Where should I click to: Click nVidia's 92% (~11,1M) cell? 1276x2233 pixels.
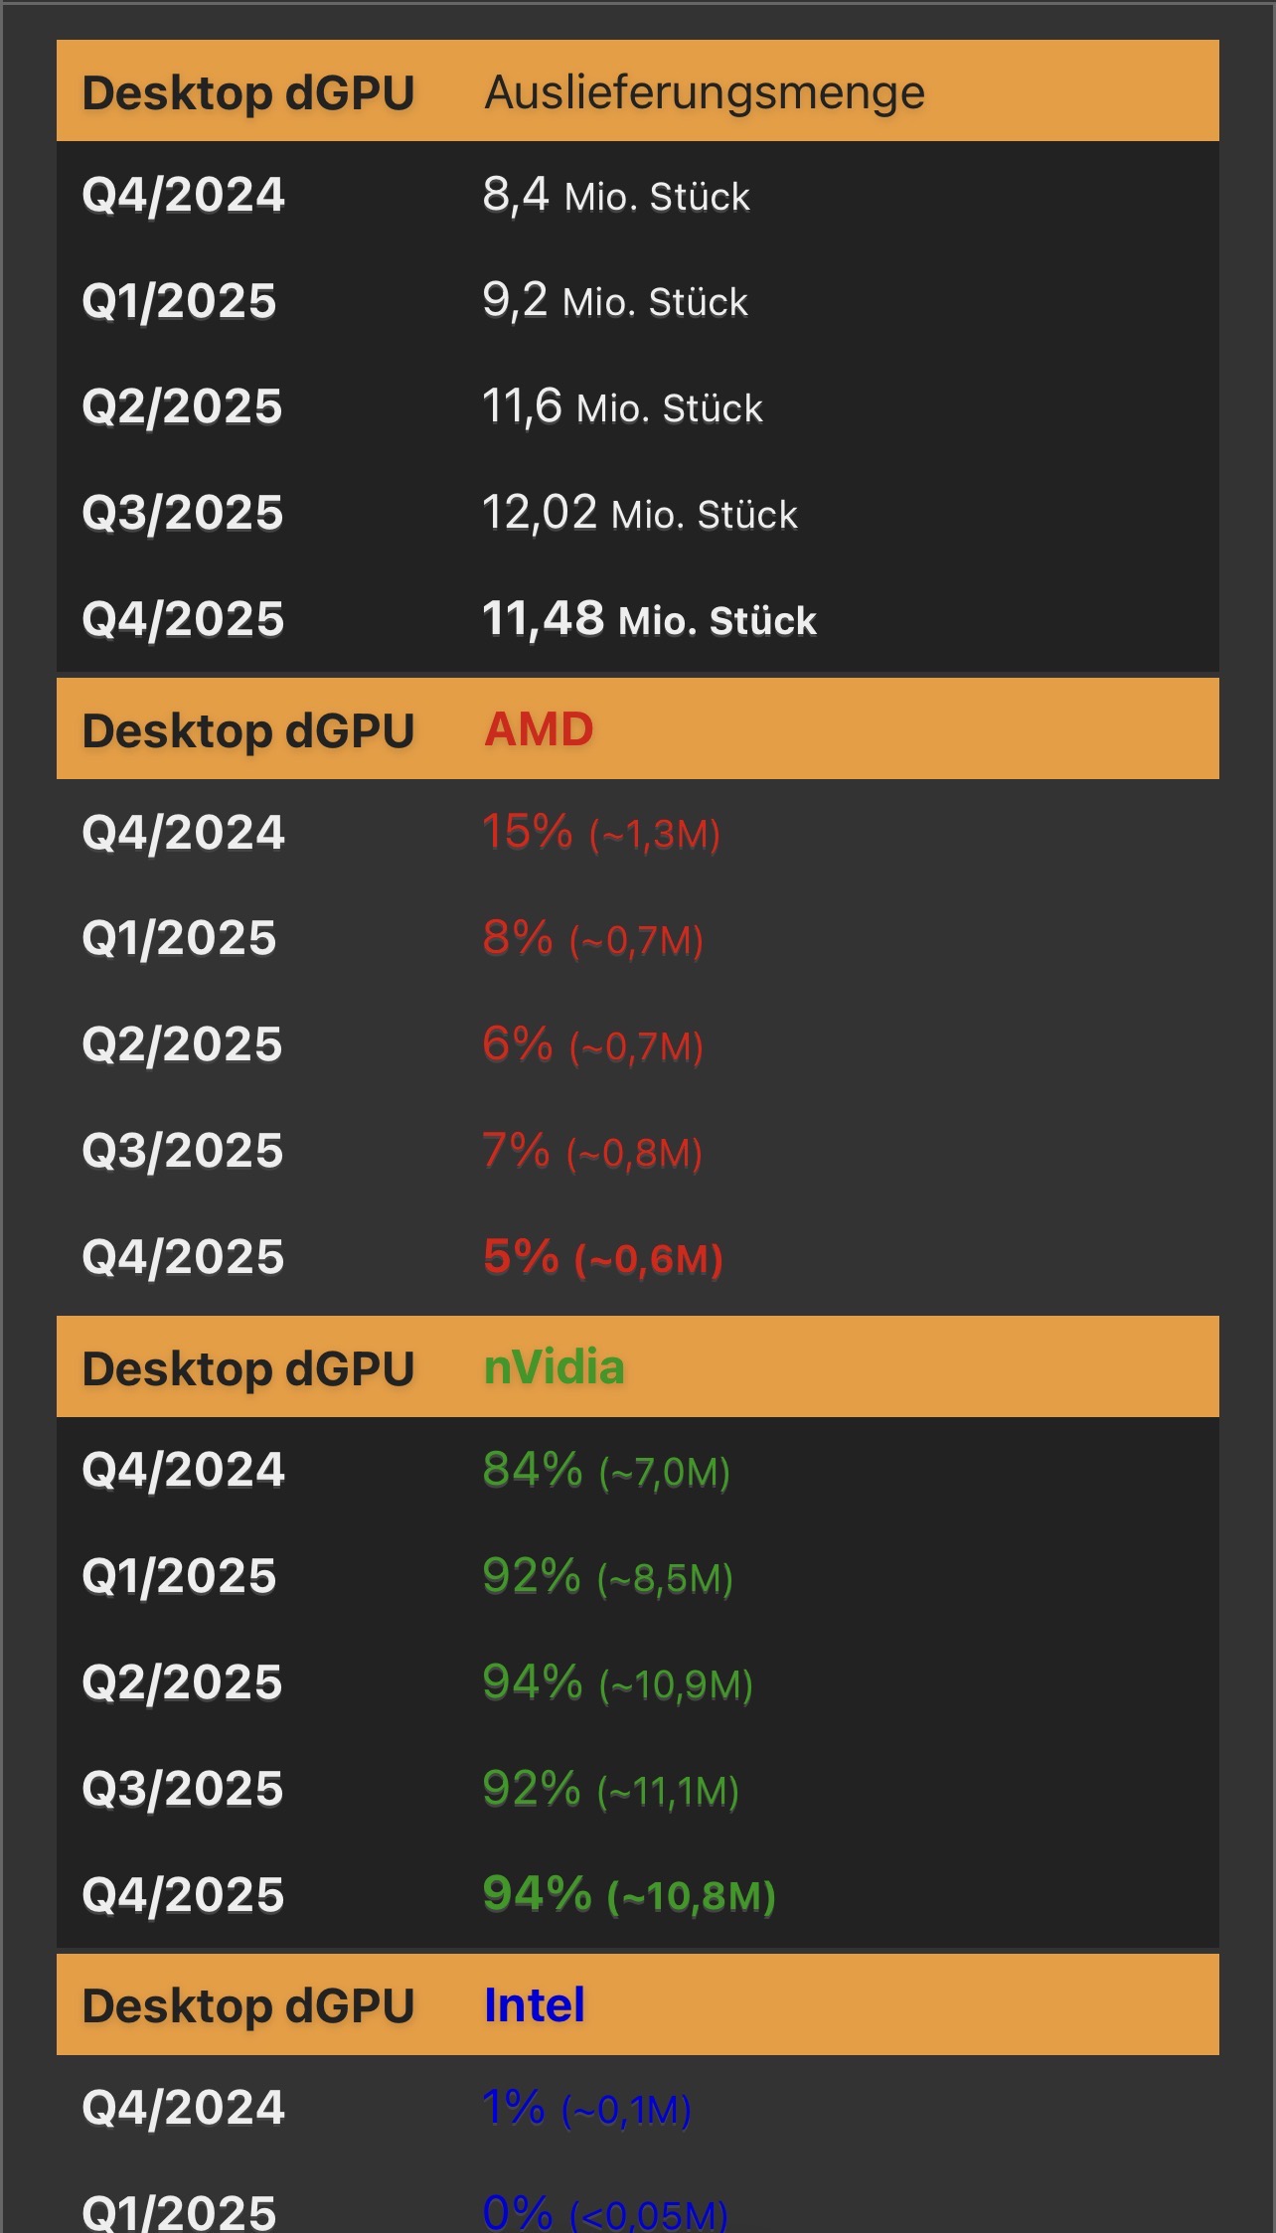click(x=611, y=1790)
